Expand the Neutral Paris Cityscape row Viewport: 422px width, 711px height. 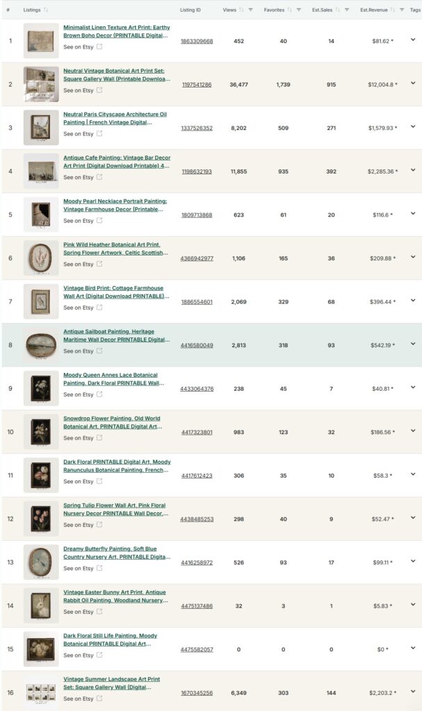413,127
